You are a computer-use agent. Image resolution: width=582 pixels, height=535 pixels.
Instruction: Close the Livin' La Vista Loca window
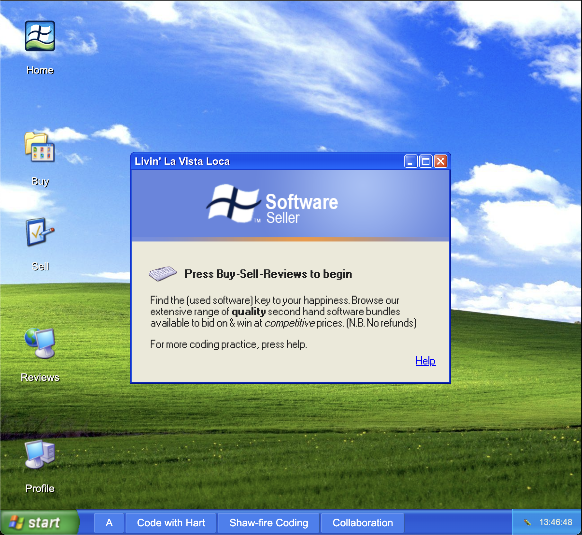(x=441, y=161)
